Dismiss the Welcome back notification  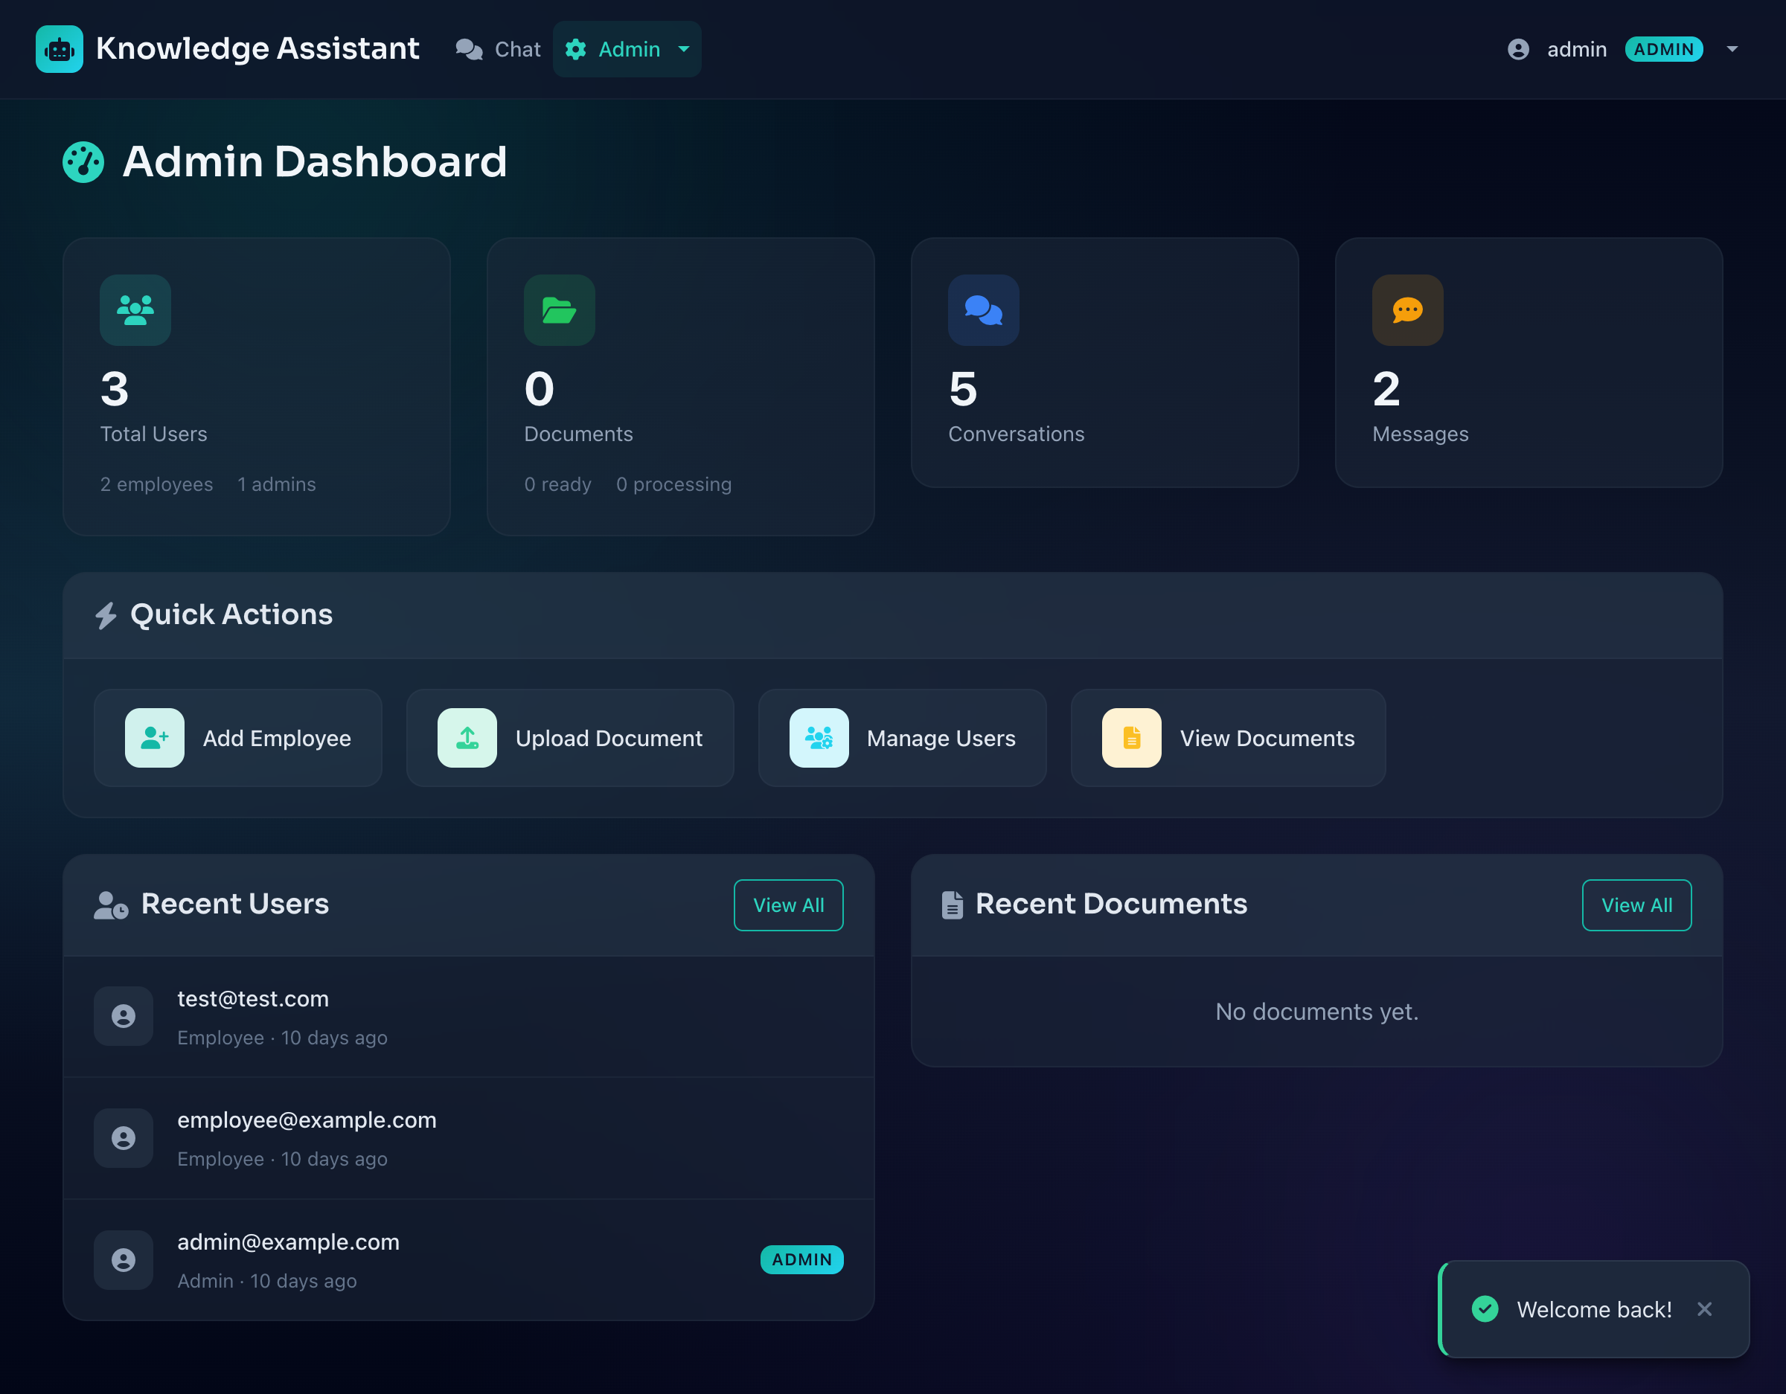click(1704, 1309)
